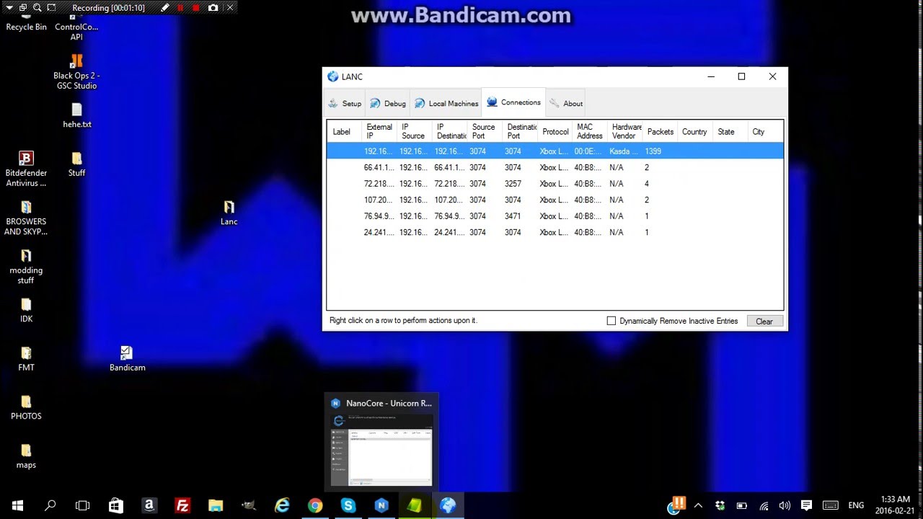923x519 pixels.
Task: Open Black Ops 2 - GSC Studio shortcut
Action: click(x=76, y=71)
